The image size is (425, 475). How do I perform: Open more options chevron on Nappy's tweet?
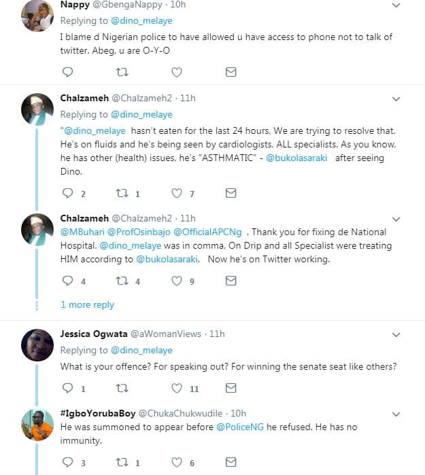coord(396,5)
